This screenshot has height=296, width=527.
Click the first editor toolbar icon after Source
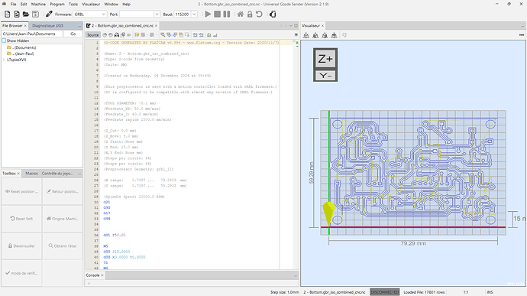pos(105,34)
